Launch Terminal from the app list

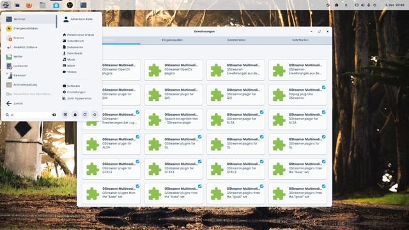click(29, 19)
